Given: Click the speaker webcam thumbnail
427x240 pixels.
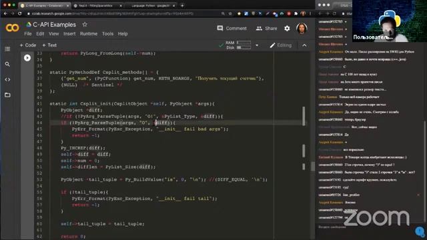Looking at the screenshot, I should 390,21.
